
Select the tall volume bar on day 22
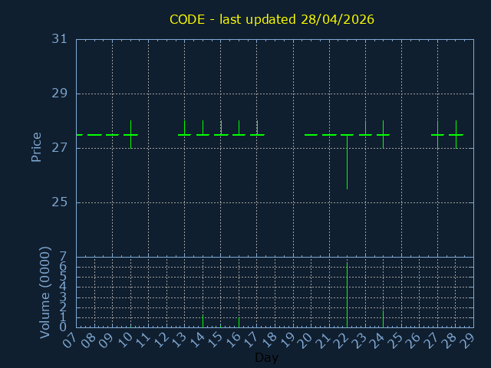(x=347, y=295)
